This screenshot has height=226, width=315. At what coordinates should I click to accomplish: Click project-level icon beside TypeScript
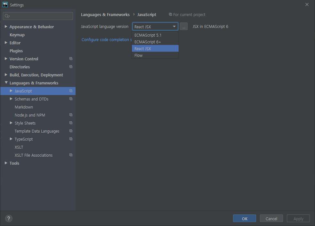(71, 139)
